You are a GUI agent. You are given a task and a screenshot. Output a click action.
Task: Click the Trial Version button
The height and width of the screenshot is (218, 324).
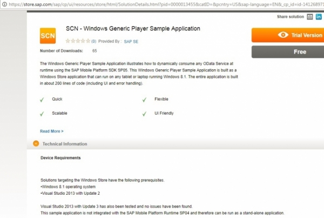pyautogui.click(x=287, y=35)
